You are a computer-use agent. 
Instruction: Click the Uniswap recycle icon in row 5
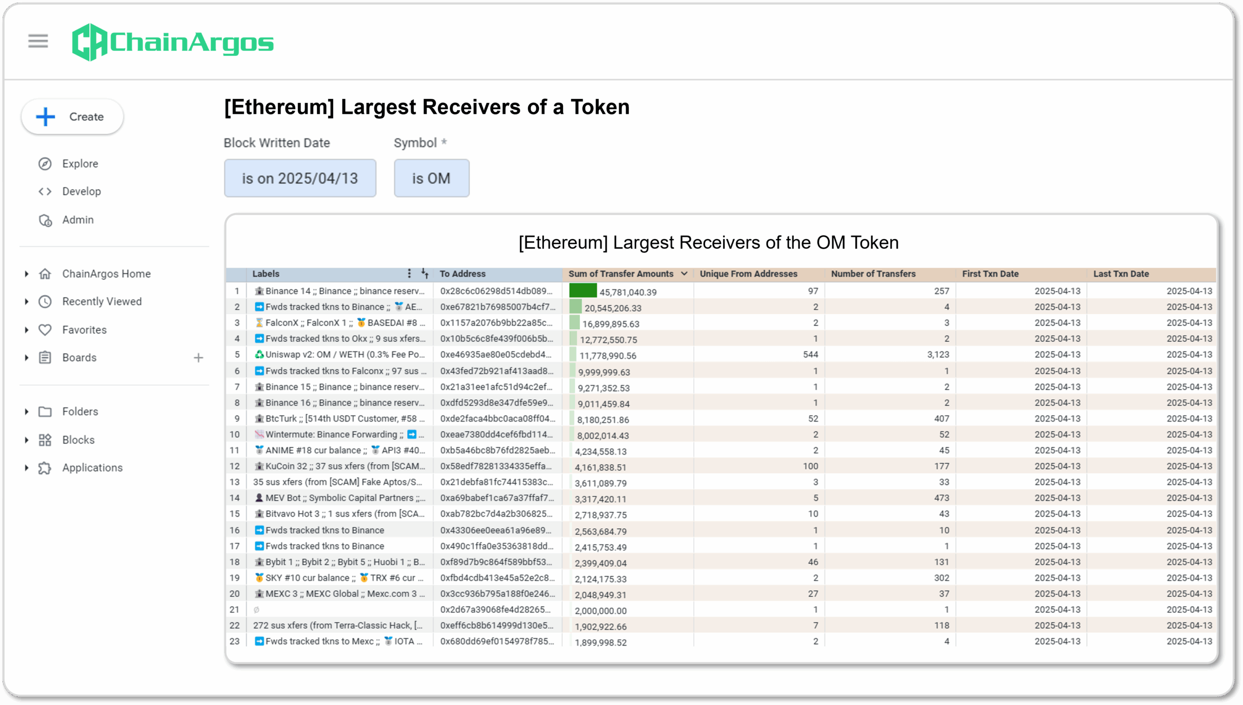[259, 354]
